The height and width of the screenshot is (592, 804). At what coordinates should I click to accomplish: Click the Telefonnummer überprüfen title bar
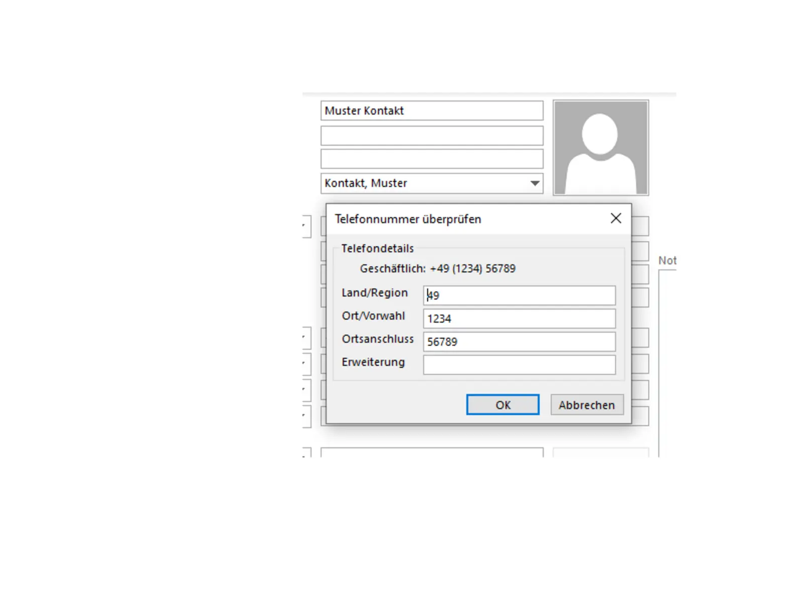click(x=452, y=219)
